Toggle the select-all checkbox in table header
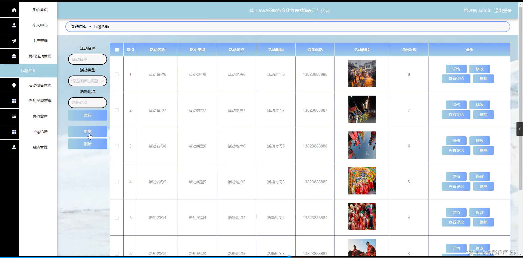Image resolution: width=523 pixels, height=258 pixels. coord(117,50)
